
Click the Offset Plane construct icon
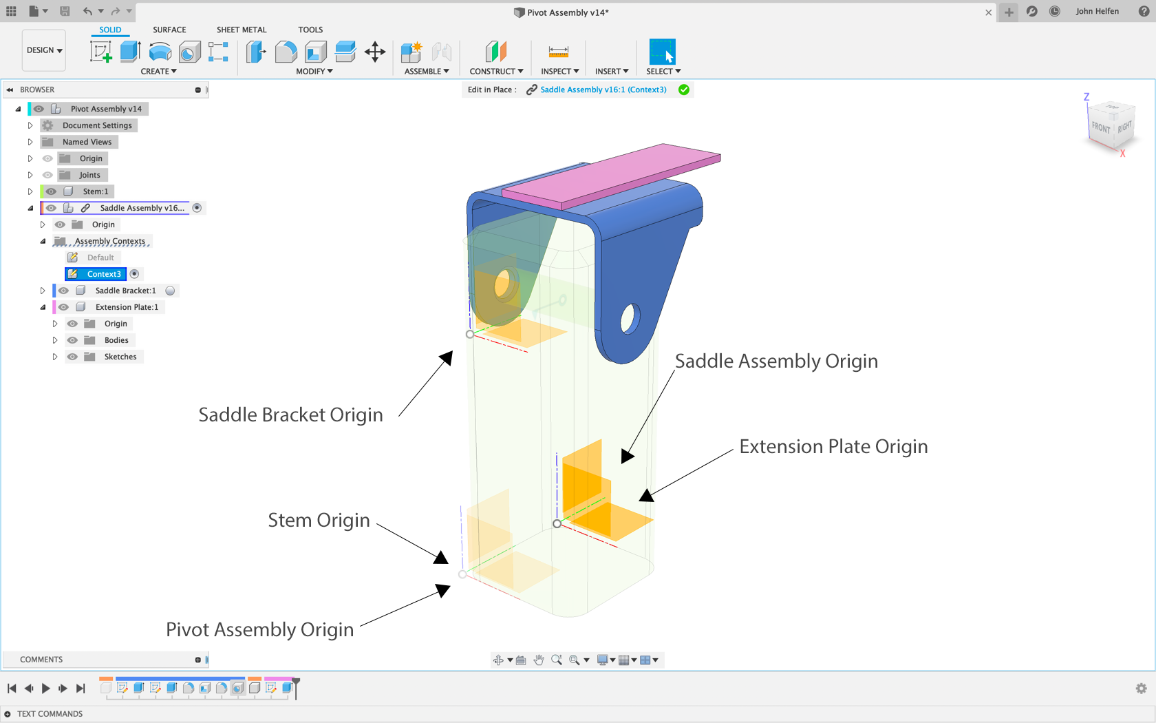pyautogui.click(x=495, y=52)
